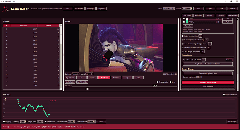Click Clear Script button
This screenshot has width=240, height=130.
click(232, 122)
